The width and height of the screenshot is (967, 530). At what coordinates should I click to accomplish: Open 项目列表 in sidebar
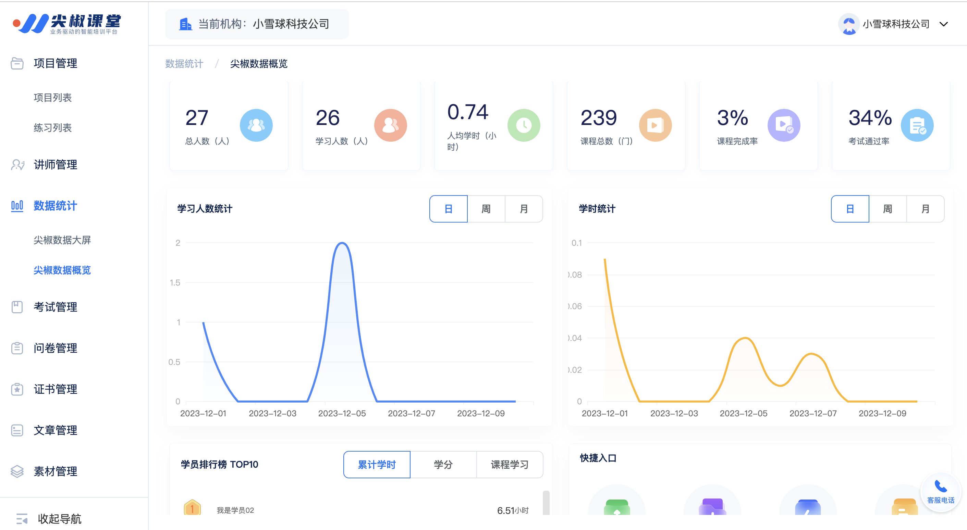(x=52, y=98)
